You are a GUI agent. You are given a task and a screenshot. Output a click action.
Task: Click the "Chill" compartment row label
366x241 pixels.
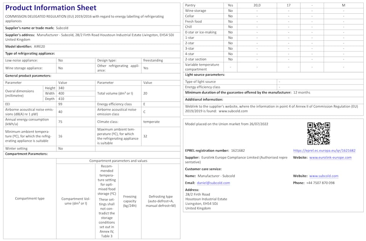point(188,27)
